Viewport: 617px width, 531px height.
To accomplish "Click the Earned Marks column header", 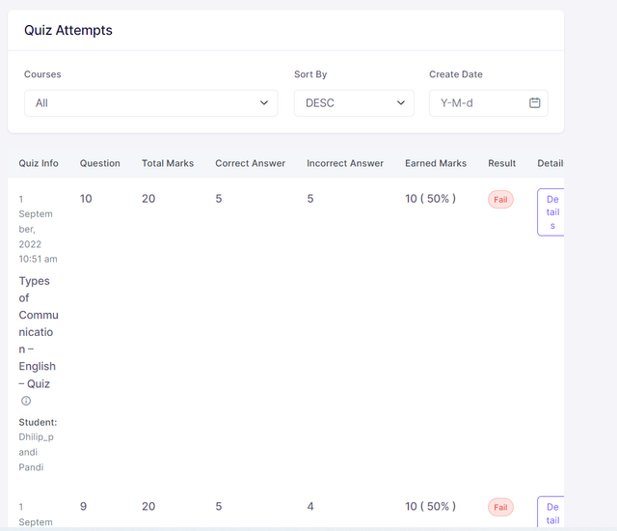I will point(436,163).
